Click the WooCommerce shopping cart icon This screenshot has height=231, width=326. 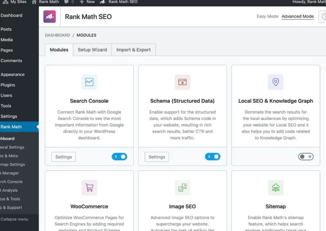pos(89,188)
